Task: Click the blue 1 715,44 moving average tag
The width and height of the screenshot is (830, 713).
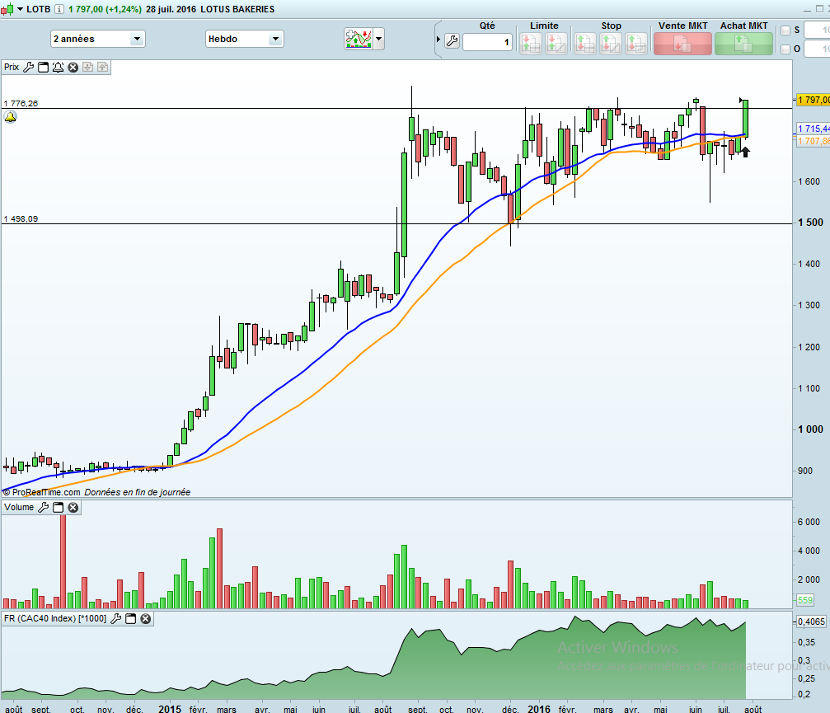Action: click(813, 129)
